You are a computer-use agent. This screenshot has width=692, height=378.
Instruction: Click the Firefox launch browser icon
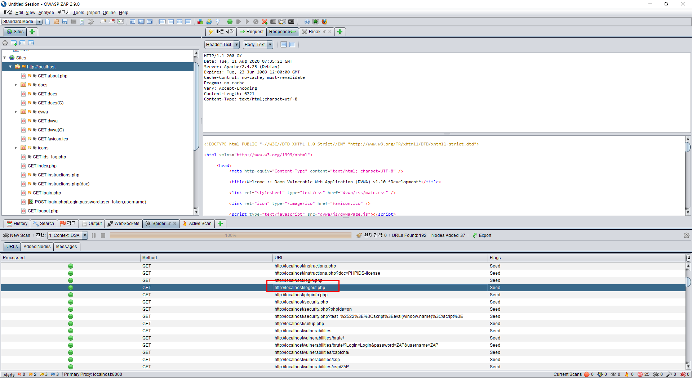pos(324,22)
